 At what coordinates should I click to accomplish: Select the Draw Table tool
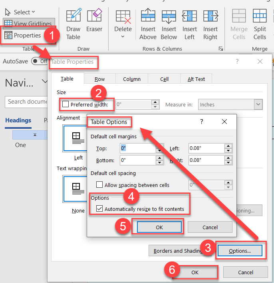coord(73,24)
